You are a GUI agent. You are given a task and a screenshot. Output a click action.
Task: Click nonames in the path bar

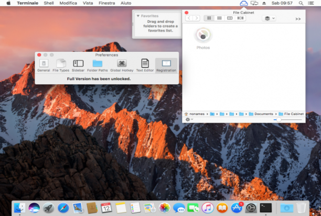[197, 114]
